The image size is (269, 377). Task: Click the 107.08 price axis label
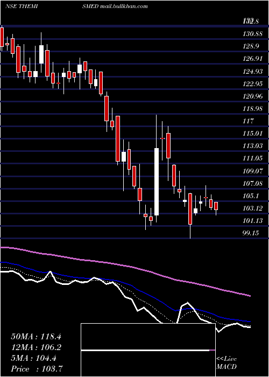pos(252,184)
